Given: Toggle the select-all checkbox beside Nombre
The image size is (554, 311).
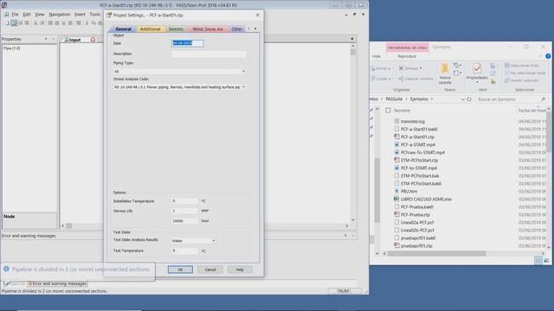Looking at the screenshot, I should (x=388, y=111).
